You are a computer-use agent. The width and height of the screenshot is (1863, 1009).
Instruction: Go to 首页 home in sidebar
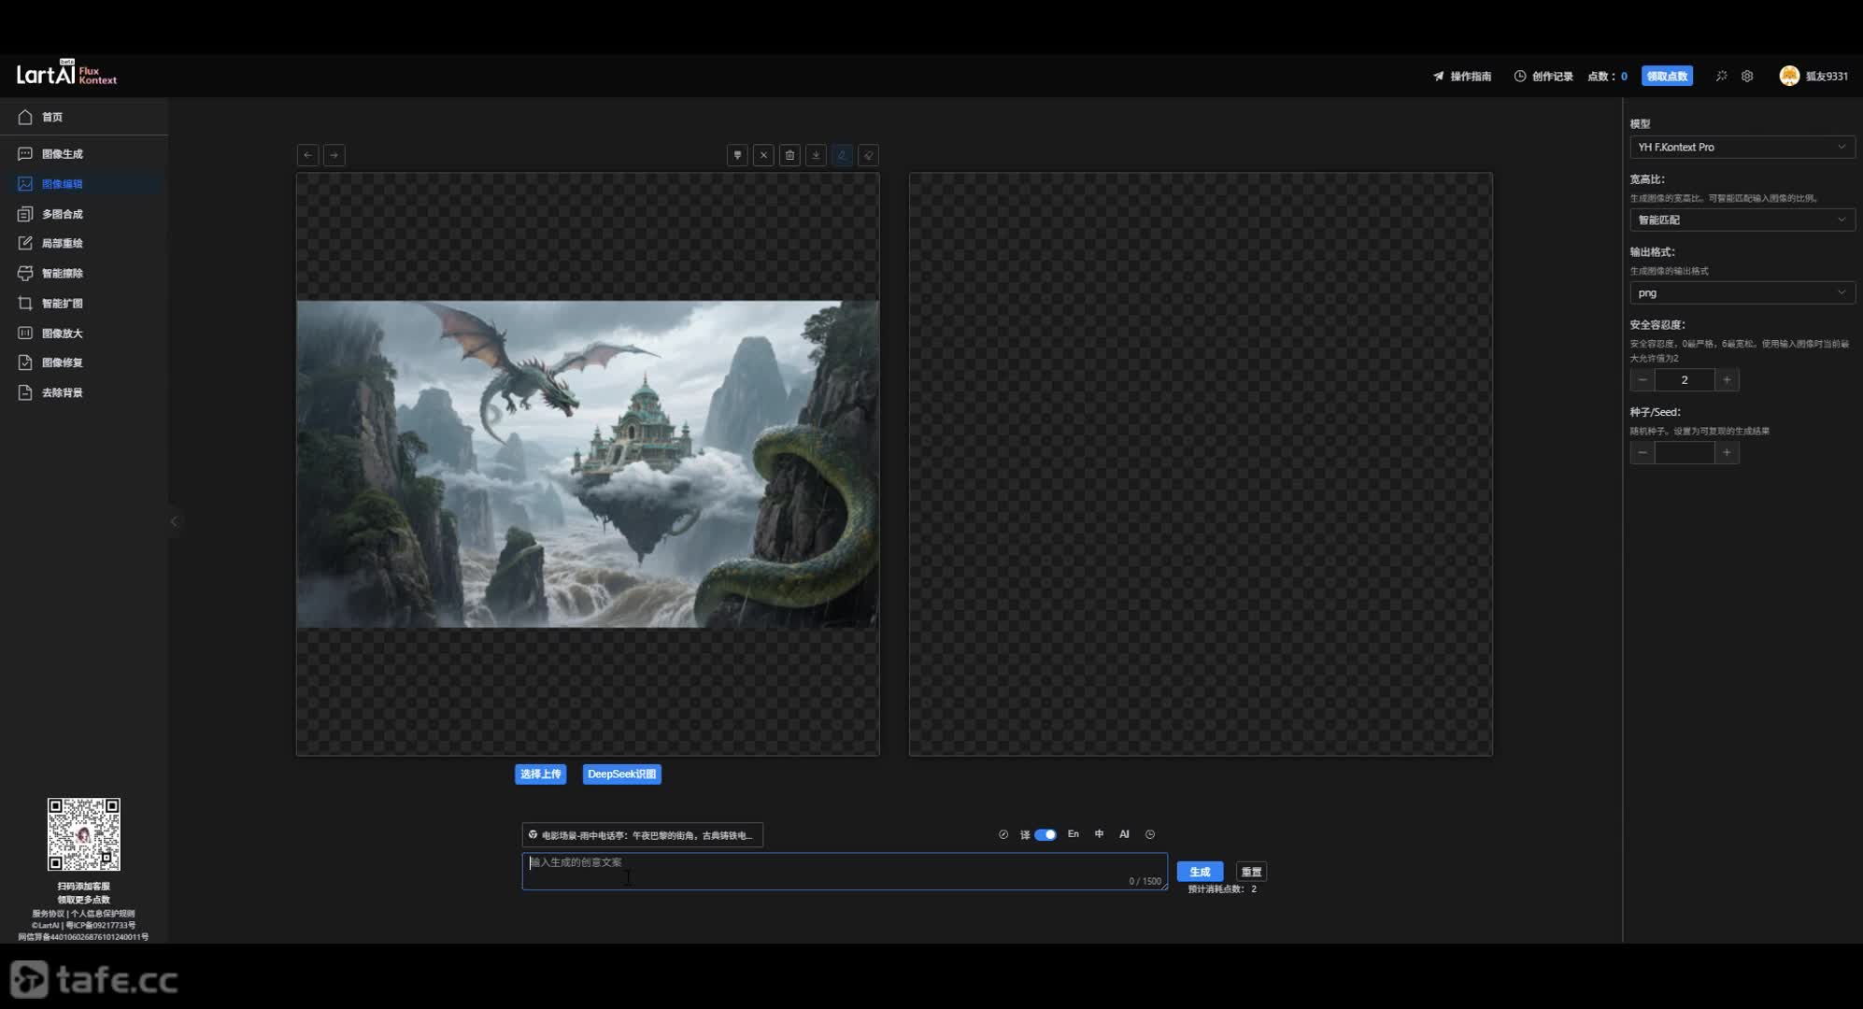pos(84,117)
